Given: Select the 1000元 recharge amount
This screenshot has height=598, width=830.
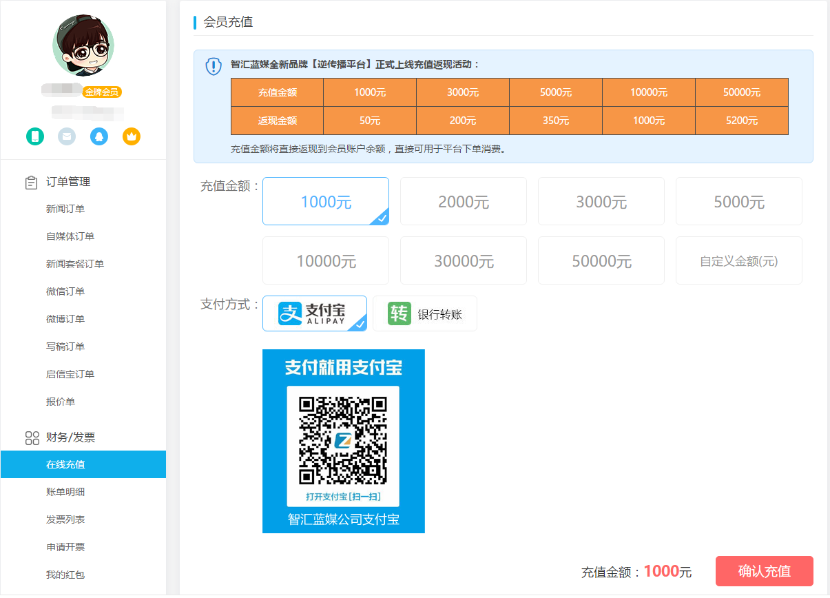Looking at the screenshot, I should tap(326, 201).
